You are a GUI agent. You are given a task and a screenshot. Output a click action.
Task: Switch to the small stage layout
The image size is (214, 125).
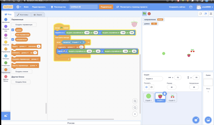pyautogui.click(x=200, y=14)
